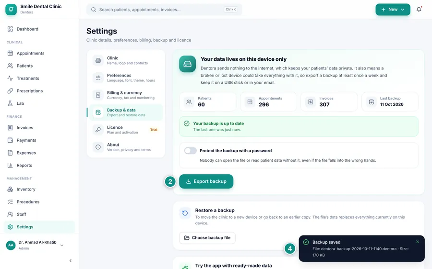Click the Restore a backup circular arrow icon
The image size is (432, 269).
(185, 213)
